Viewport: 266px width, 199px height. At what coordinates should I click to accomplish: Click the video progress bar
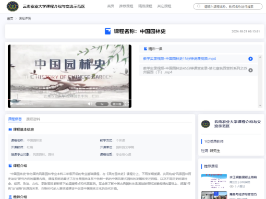(69, 100)
